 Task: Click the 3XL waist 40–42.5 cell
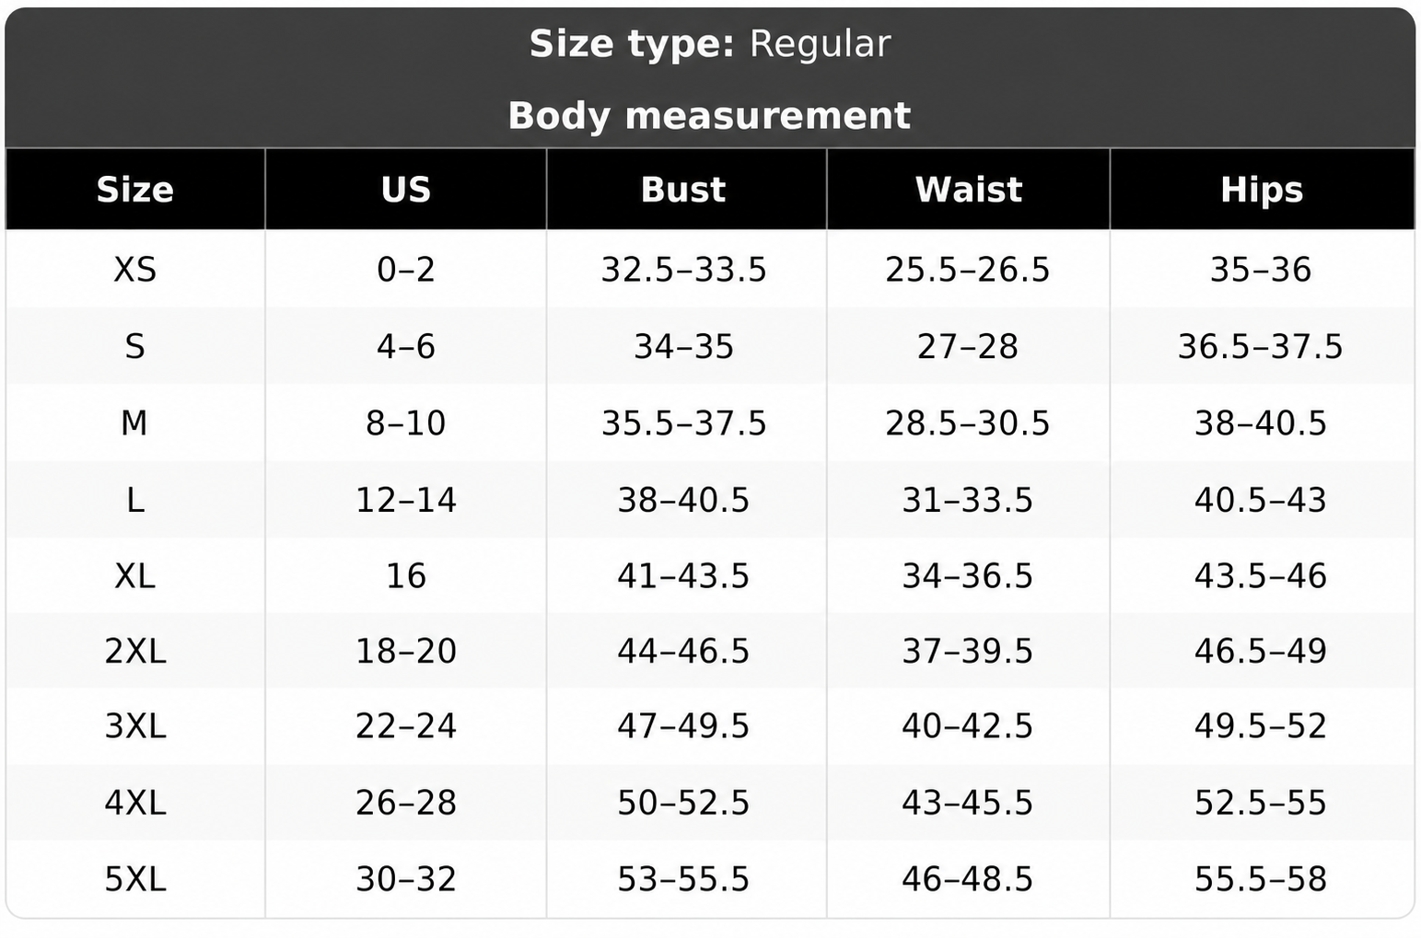[968, 726]
